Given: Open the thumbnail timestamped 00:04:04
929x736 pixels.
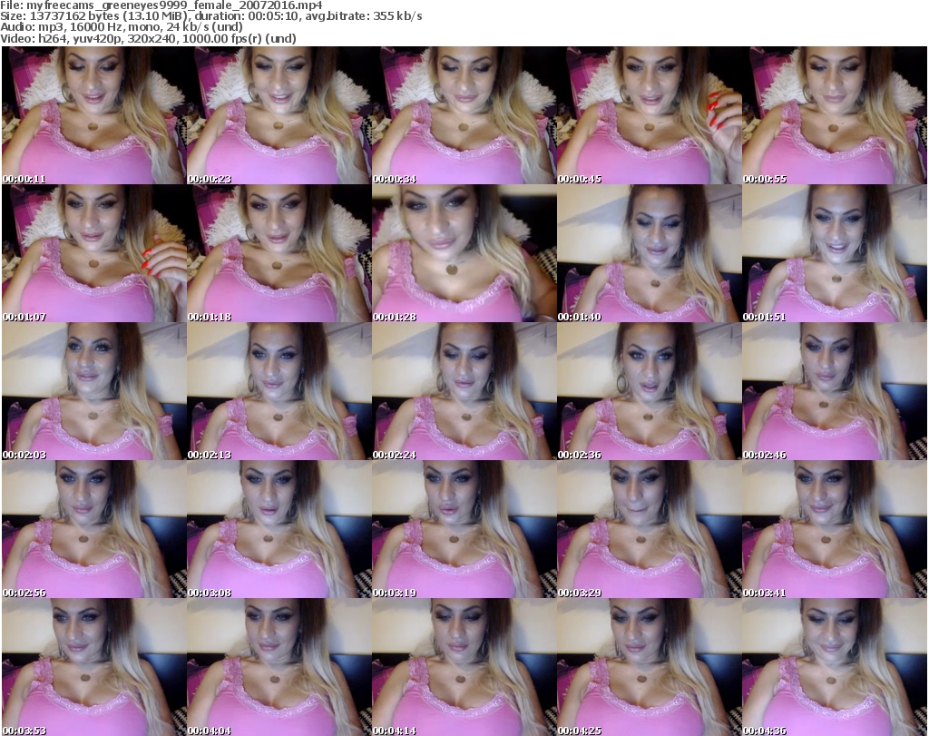Looking at the screenshot, I should (279, 667).
